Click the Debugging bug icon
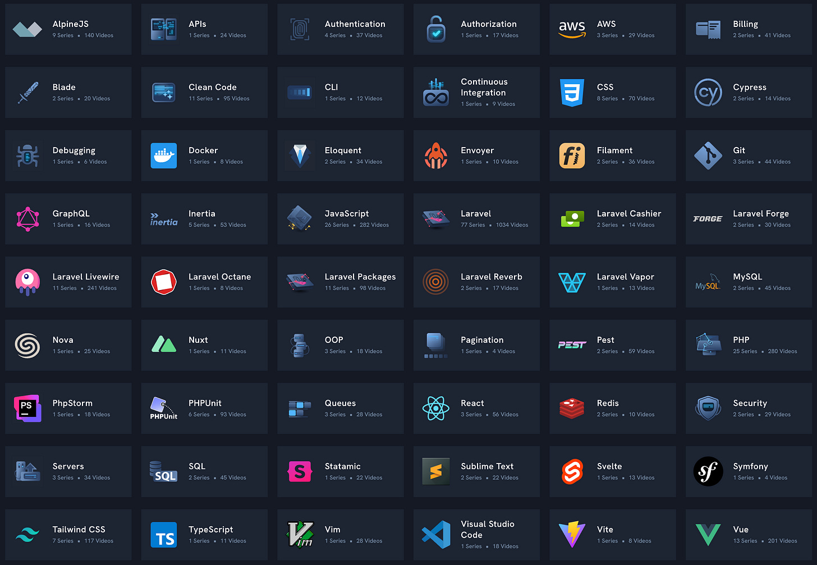Screen dimensions: 817x565 point(27,156)
